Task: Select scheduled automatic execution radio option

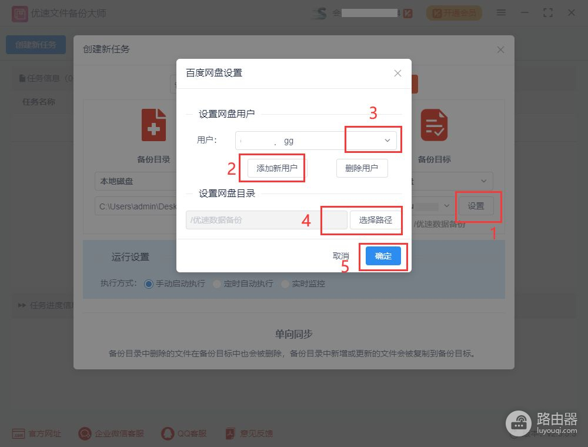Action: [217, 284]
